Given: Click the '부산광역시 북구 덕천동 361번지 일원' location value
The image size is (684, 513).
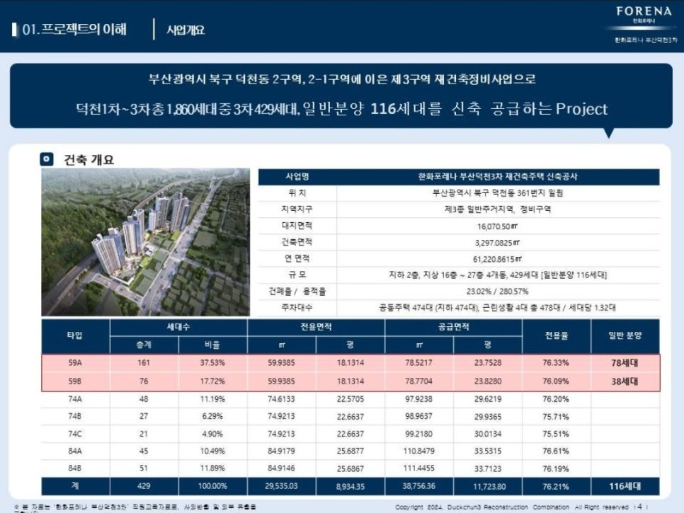Looking at the screenshot, I should [x=498, y=193].
